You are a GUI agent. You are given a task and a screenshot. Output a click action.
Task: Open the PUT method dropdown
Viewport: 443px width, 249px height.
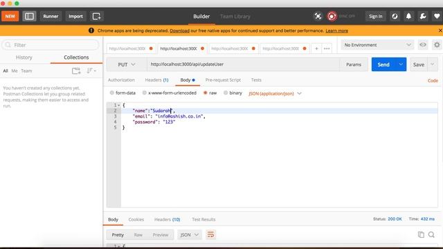click(126, 64)
